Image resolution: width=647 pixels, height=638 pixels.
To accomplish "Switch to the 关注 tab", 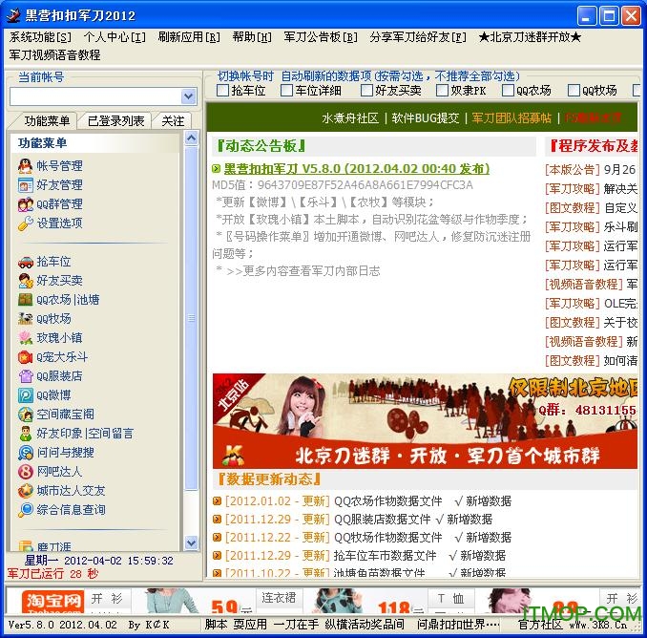I will (x=173, y=121).
